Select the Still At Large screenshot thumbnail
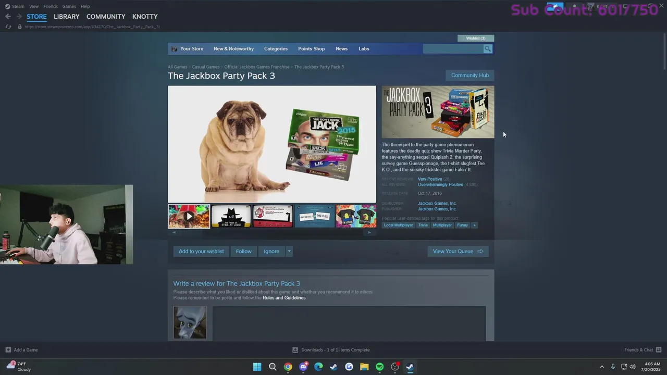667x375 pixels. (x=231, y=216)
